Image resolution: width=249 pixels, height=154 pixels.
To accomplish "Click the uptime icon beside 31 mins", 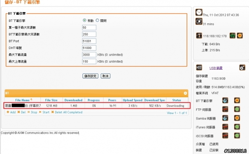I will pyautogui.click(x=199, y=21).
